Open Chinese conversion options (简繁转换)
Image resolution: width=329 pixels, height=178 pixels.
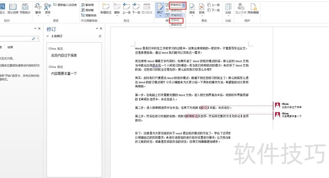pos(89,15)
